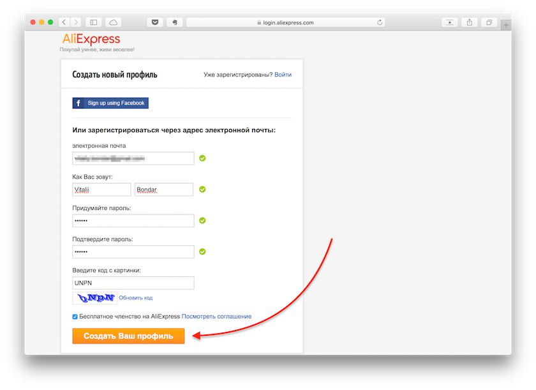Click Создать Ваш профиль button
Viewport: 536px width, 390px height.
(128, 336)
